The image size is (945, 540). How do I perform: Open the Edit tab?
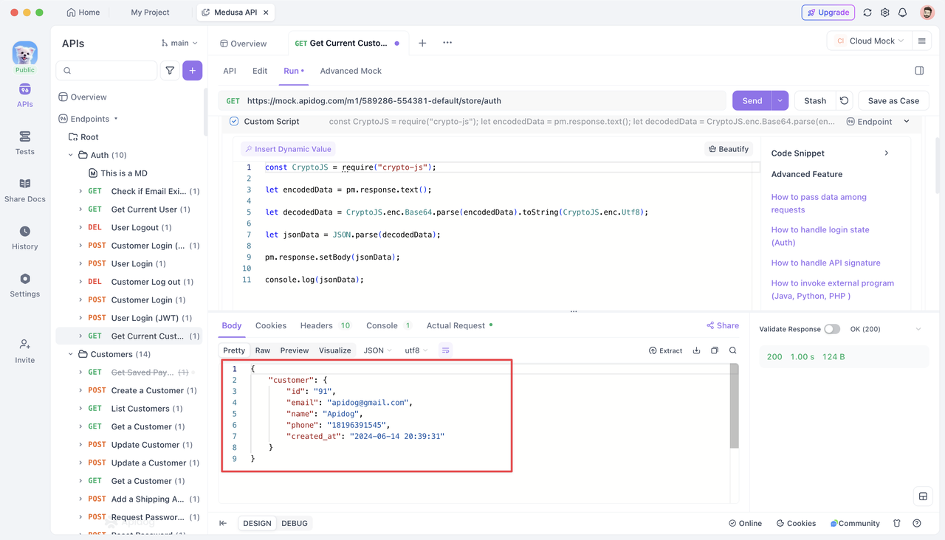pyautogui.click(x=260, y=71)
